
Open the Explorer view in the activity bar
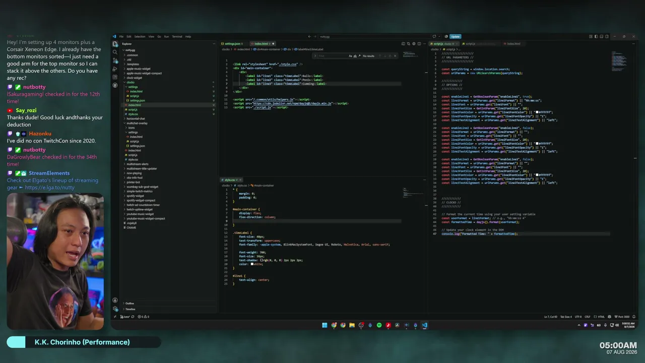tap(115, 44)
